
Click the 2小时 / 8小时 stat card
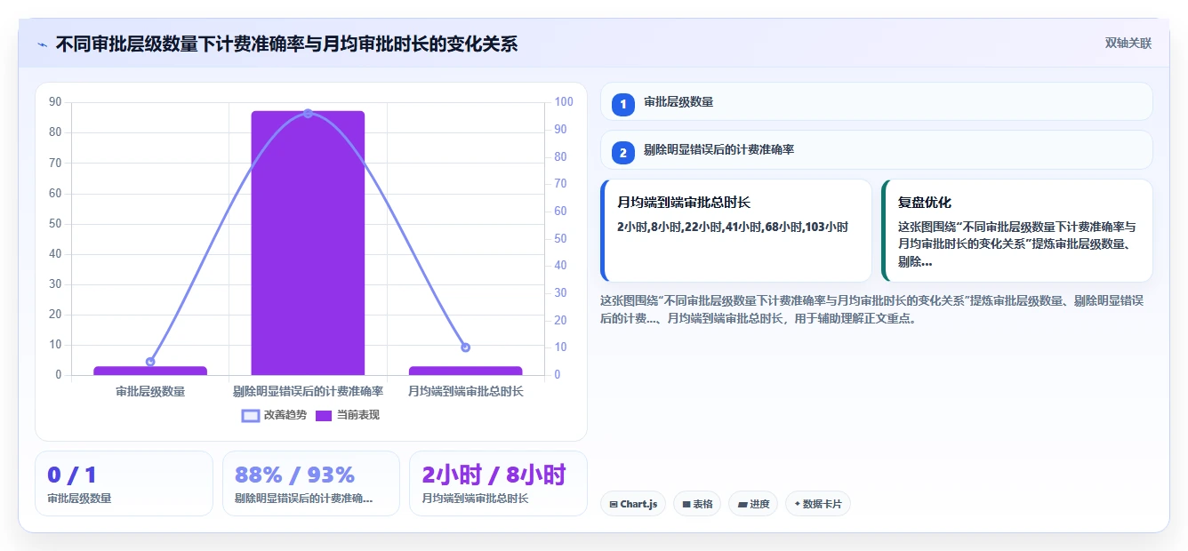[498, 483]
